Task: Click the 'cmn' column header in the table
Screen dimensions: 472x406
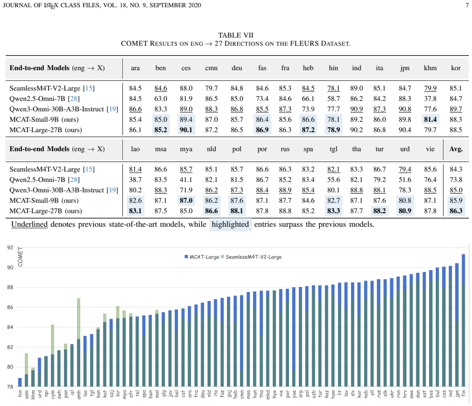Action: 212,68
